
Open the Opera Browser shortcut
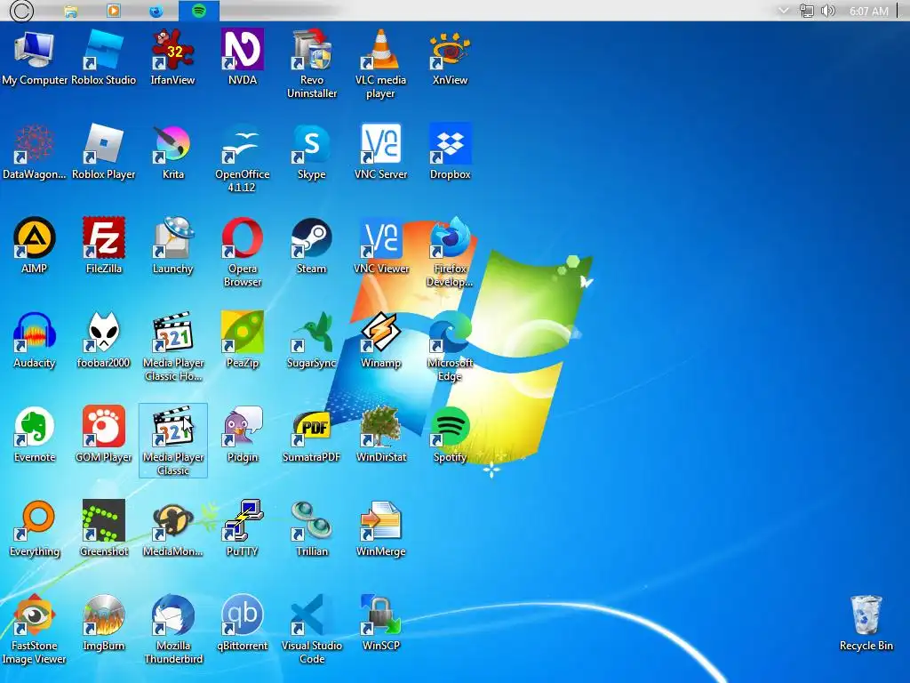243,252
